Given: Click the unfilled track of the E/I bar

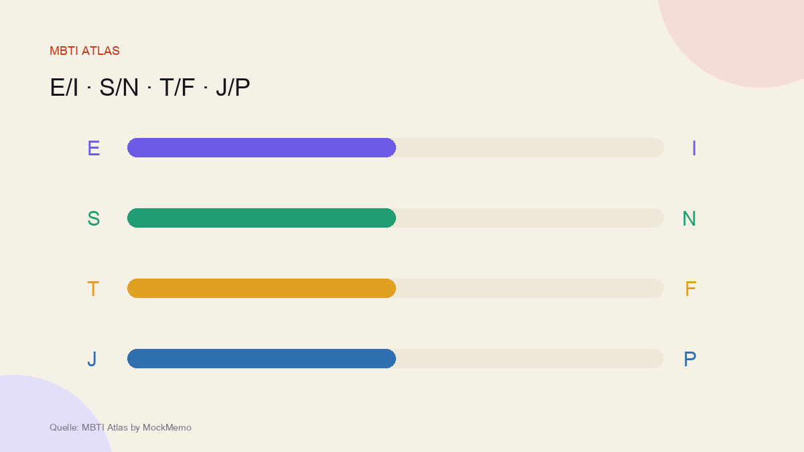Looking at the screenshot, I should click(530, 147).
